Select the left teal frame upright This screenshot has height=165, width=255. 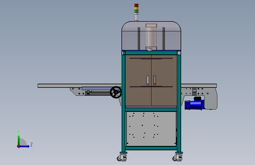124,103
